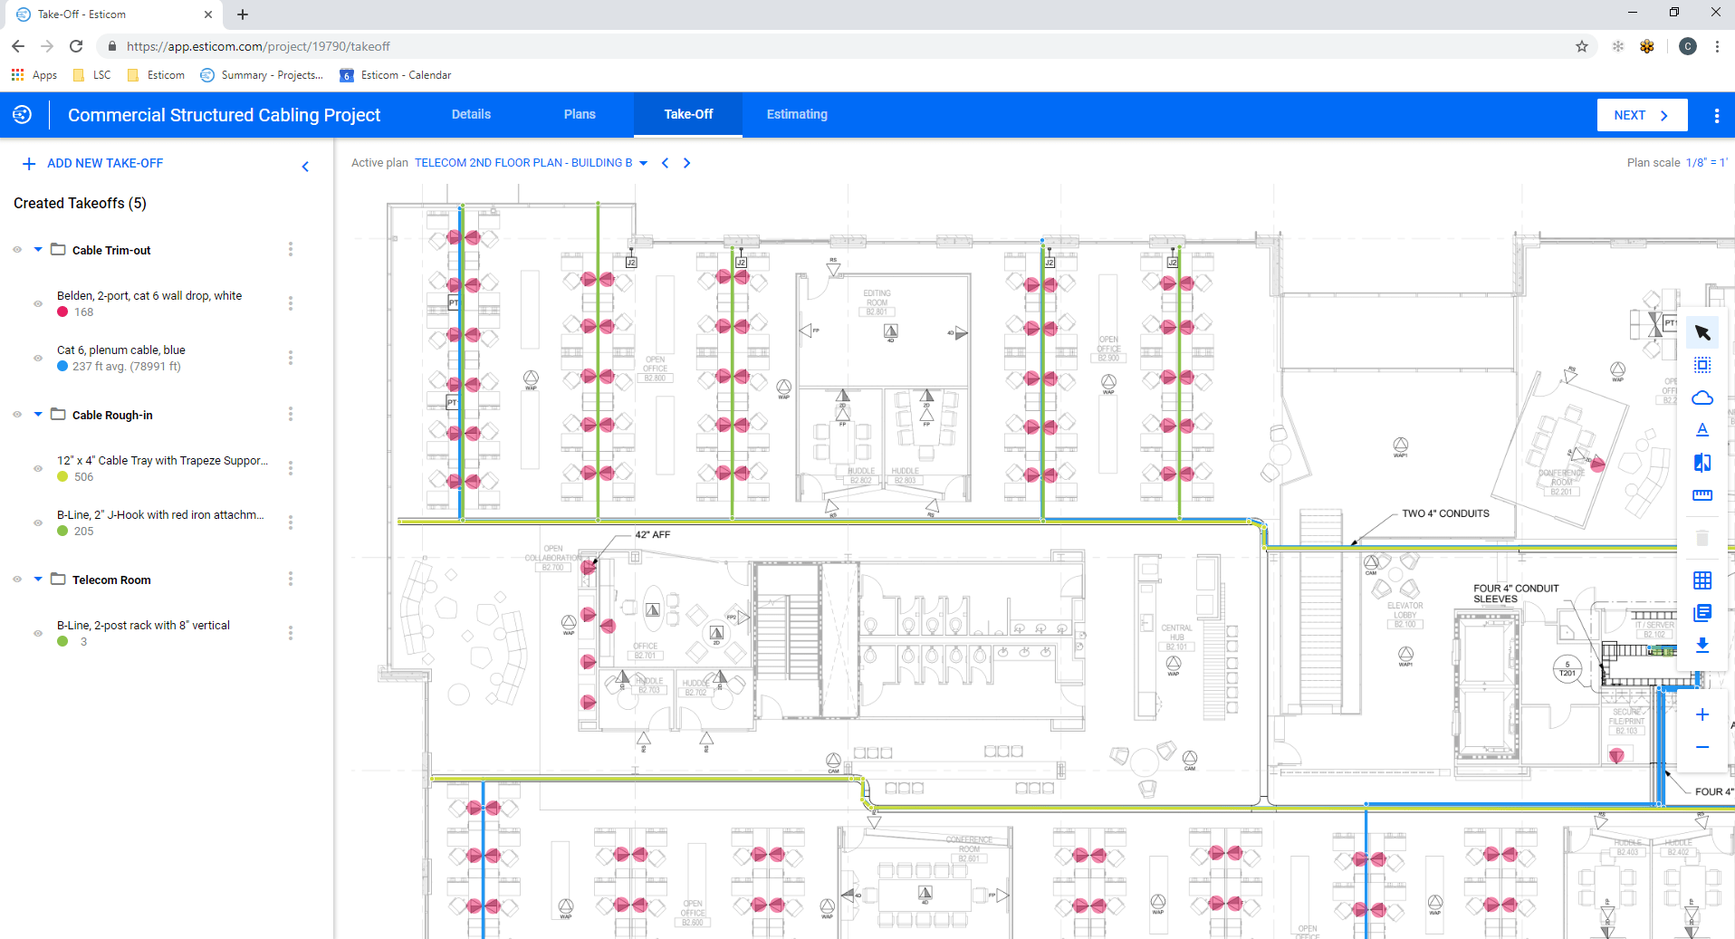
Task: Open the active plan selector dropdown
Action: 643,163
